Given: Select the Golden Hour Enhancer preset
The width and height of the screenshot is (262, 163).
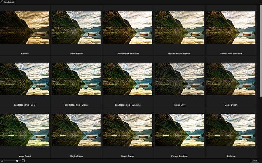Looking at the screenshot, I should coord(179,27).
